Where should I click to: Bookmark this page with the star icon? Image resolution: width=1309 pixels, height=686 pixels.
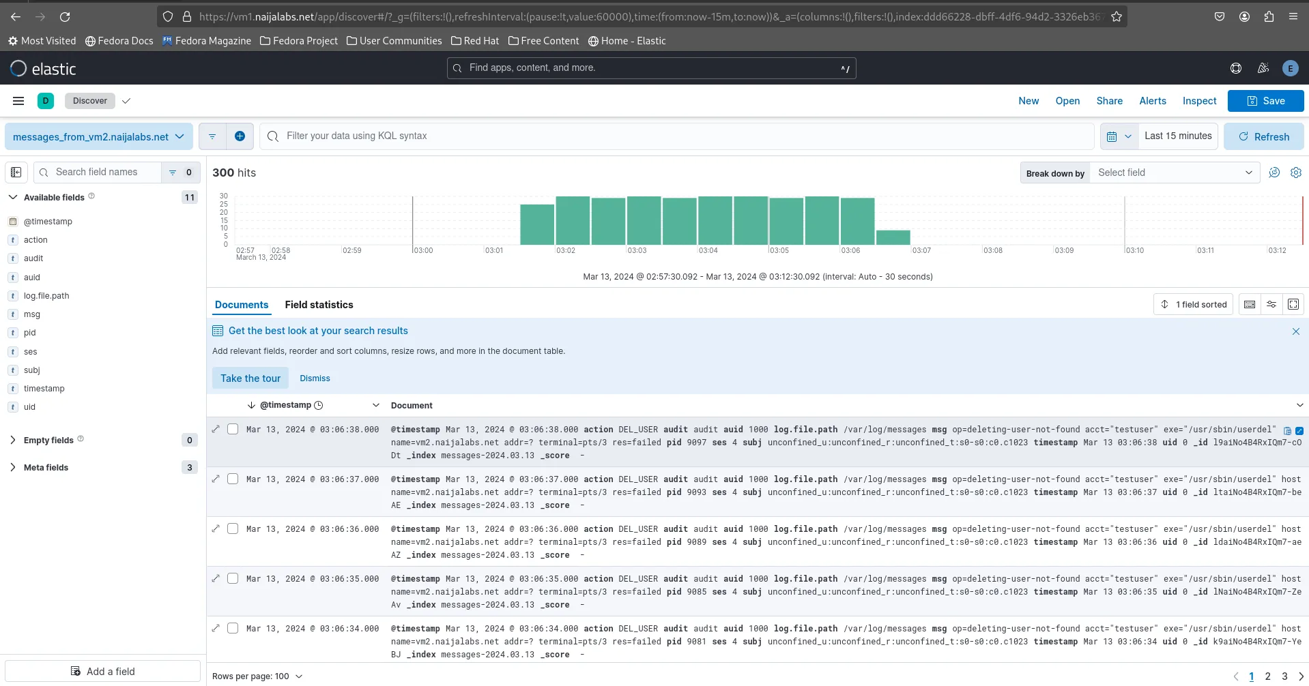pyautogui.click(x=1117, y=16)
